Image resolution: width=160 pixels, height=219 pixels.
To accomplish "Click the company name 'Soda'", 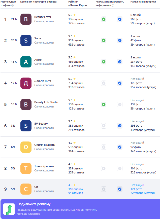I will 38,38.
